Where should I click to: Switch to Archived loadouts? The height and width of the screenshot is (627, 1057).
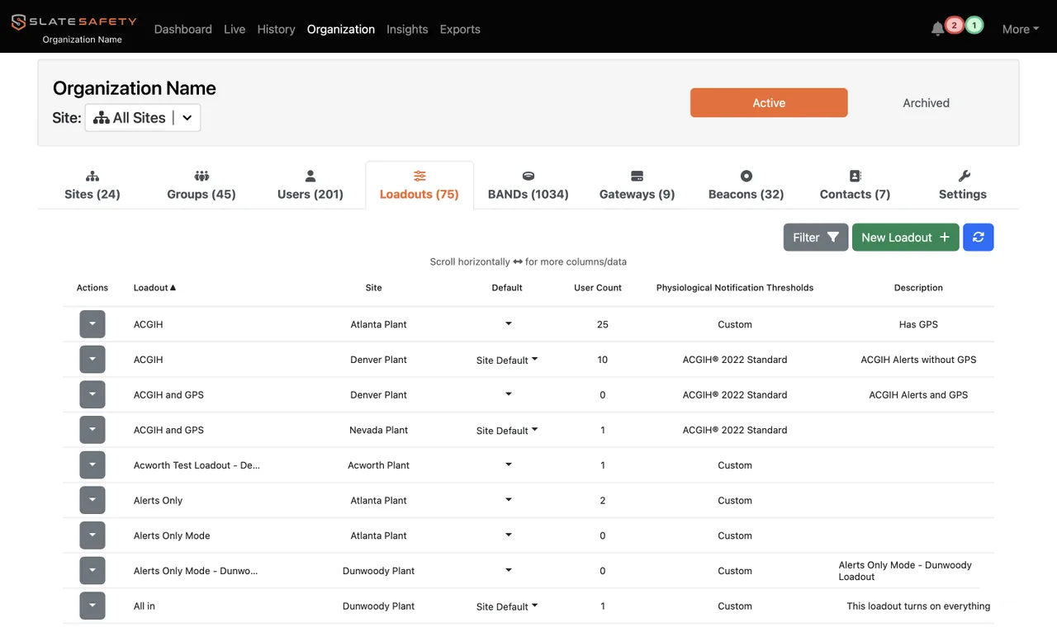[x=926, y=103]
